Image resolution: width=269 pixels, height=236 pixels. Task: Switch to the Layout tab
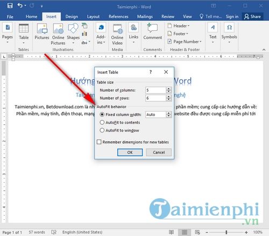pyautogui.click(x=93, y=17)
